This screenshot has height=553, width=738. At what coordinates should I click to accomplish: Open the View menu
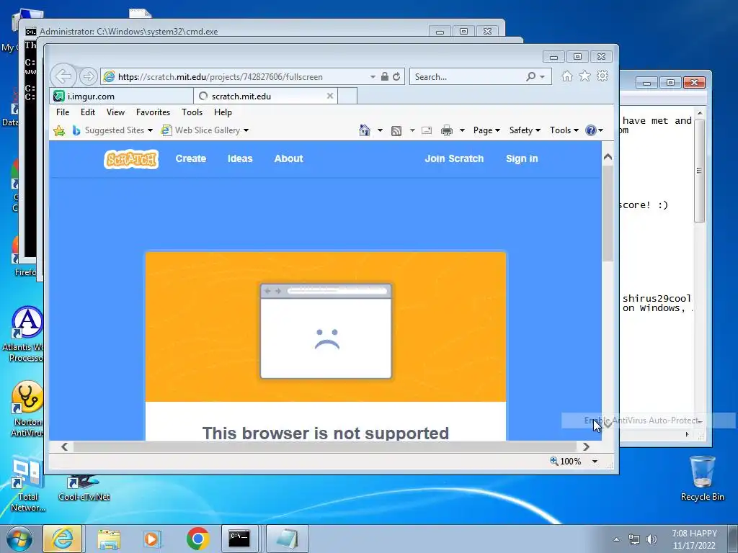pos(115,112)
